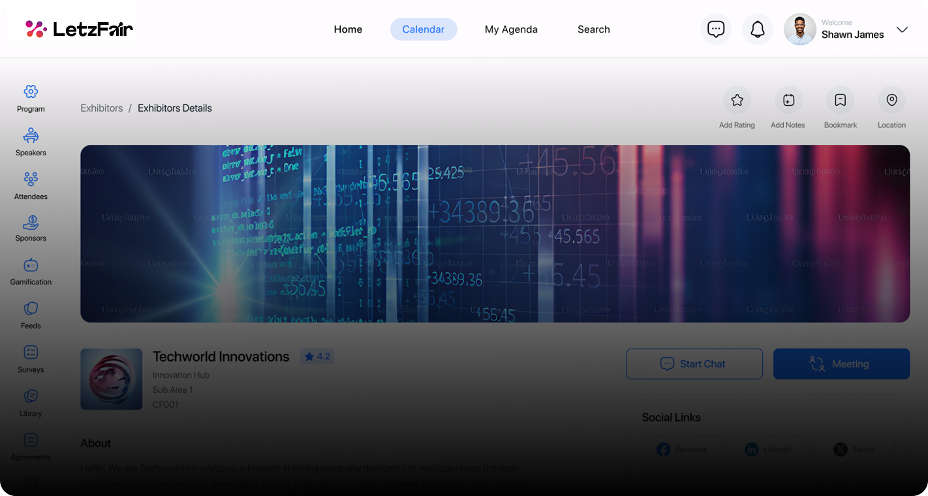Click the chat messages icon in header
Viewport: 928px width, 496px height.
(716, 29)
